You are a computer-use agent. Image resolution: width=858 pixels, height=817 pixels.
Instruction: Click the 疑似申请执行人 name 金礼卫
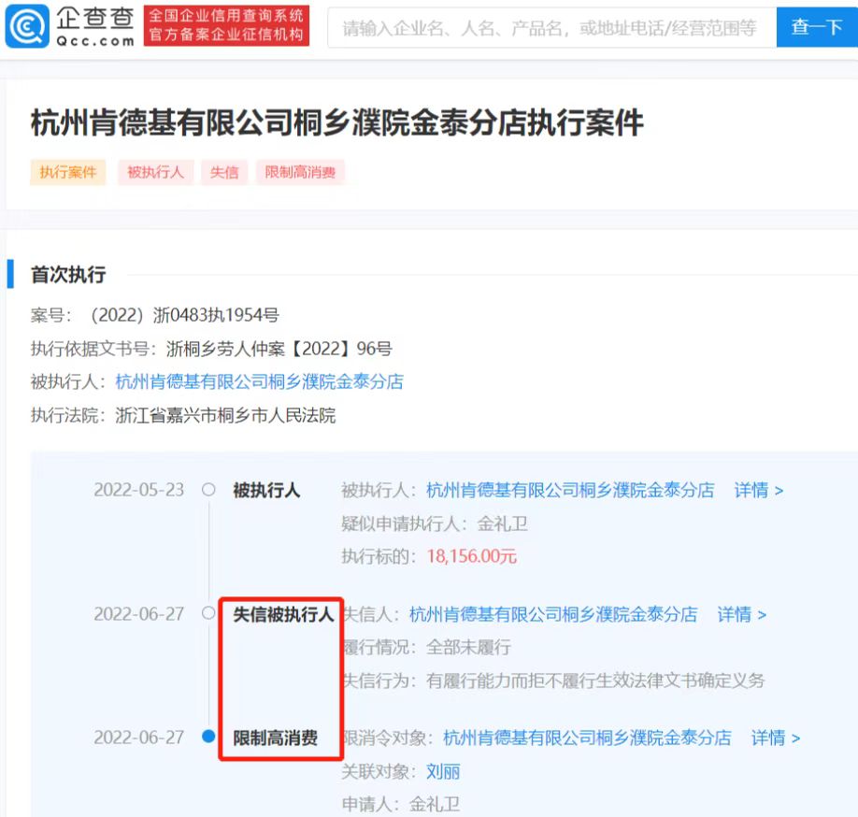[502, 523]
